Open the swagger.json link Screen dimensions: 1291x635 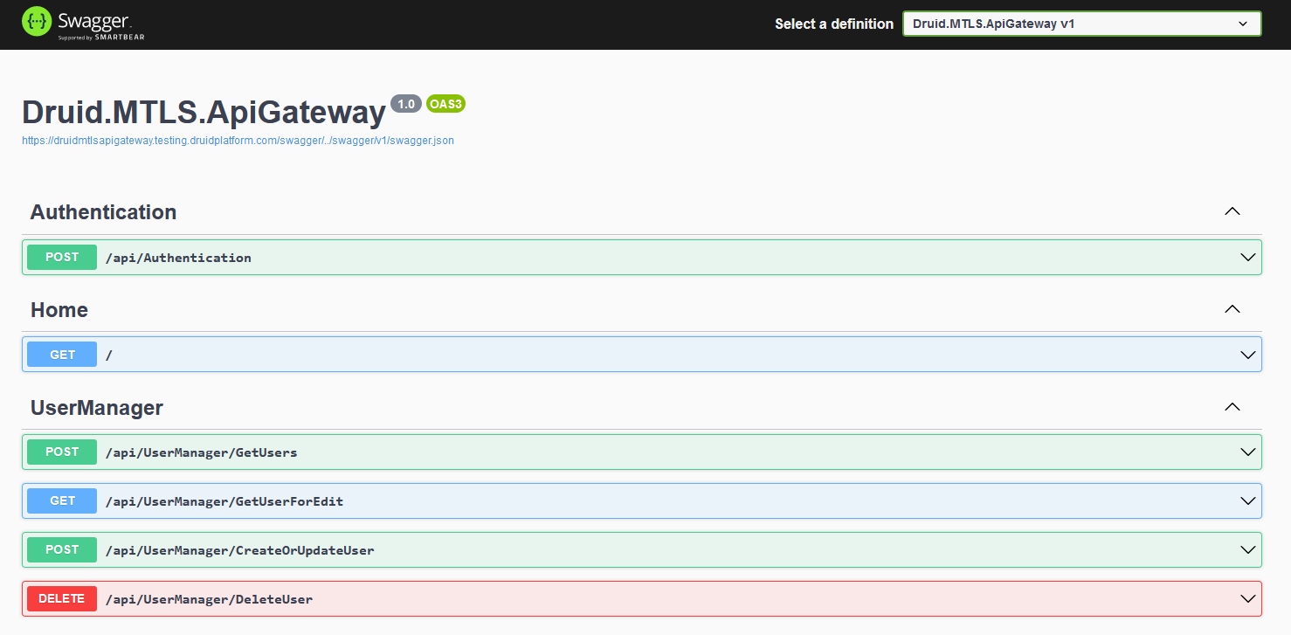(238, 140)
